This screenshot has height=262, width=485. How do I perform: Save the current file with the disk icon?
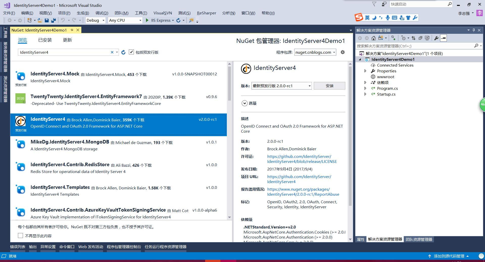[46, 20]
